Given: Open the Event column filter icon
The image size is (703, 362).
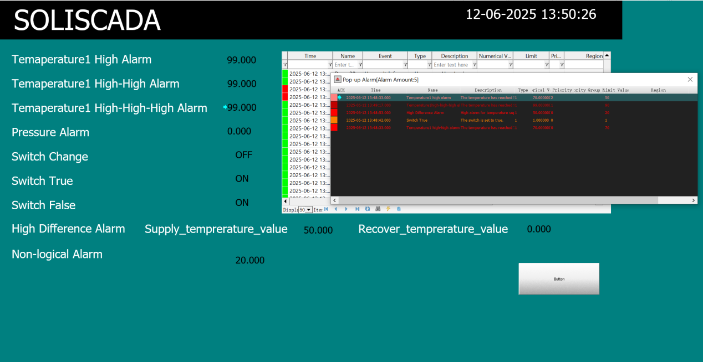Looking at the screenshot, I should click(x=405, y=65).
